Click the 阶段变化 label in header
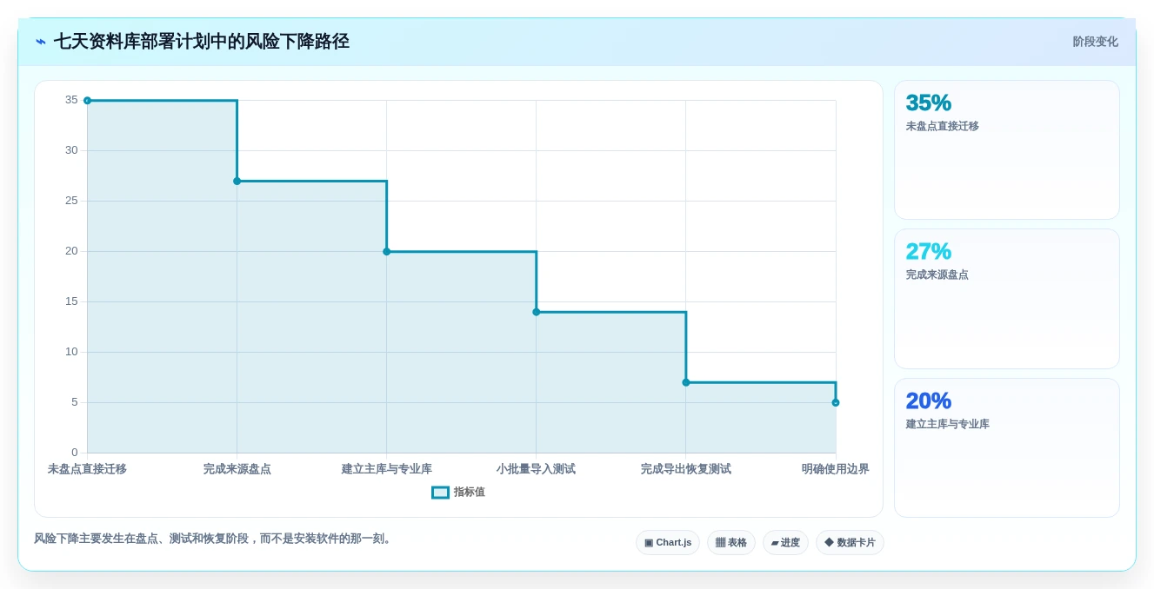Screen dimensions: 1154x589 (x=1095, y=42)
